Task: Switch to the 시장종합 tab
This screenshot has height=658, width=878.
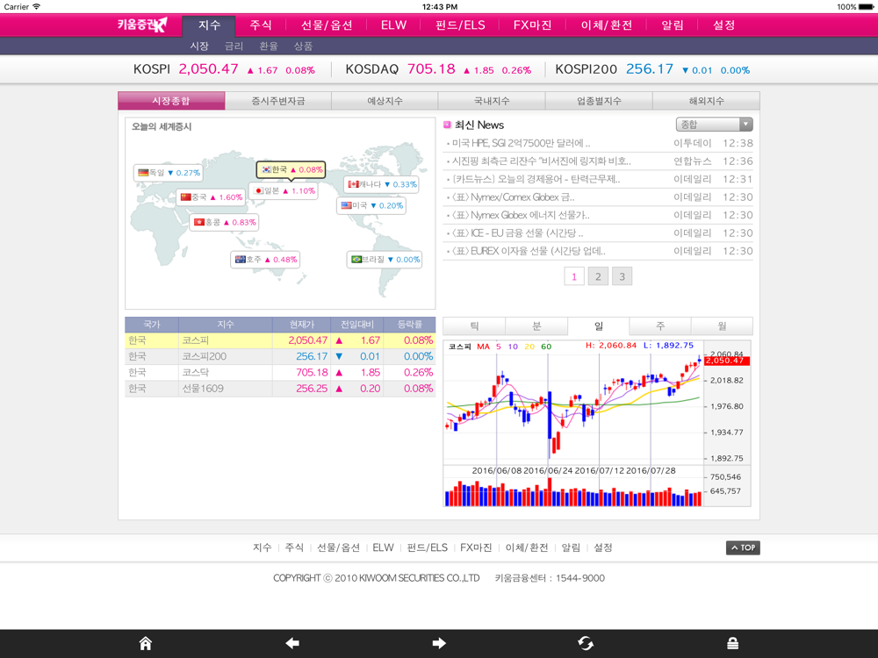Action: [x=171, y=101]
